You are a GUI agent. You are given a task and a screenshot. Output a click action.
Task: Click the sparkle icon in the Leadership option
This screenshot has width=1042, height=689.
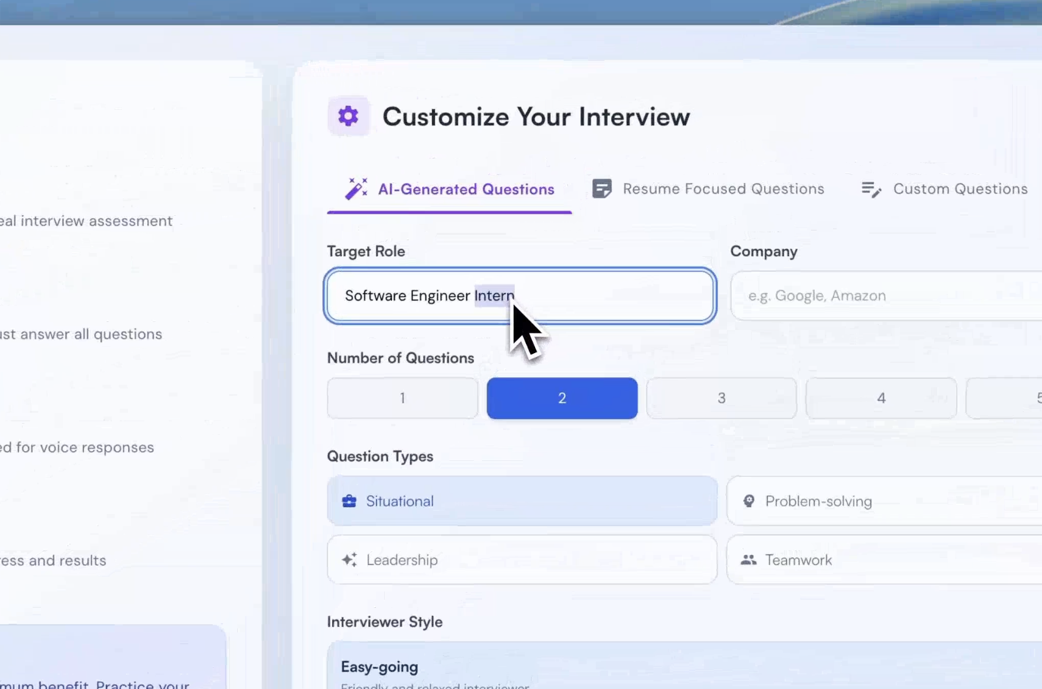coord(349,559)
